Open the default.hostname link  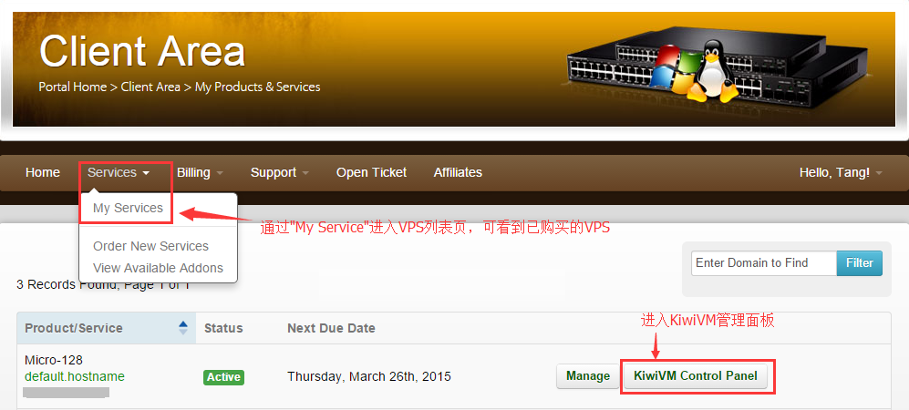[x=74, y=376]
